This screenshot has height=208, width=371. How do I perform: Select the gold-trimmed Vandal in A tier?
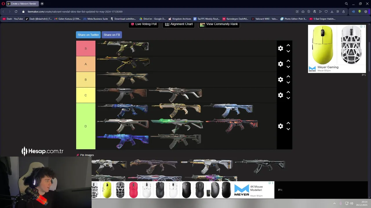(123, 64)
